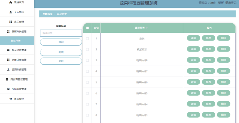Expand 员工管理 sidebar menu
This screenshot has height=123, width=239.
17,22
